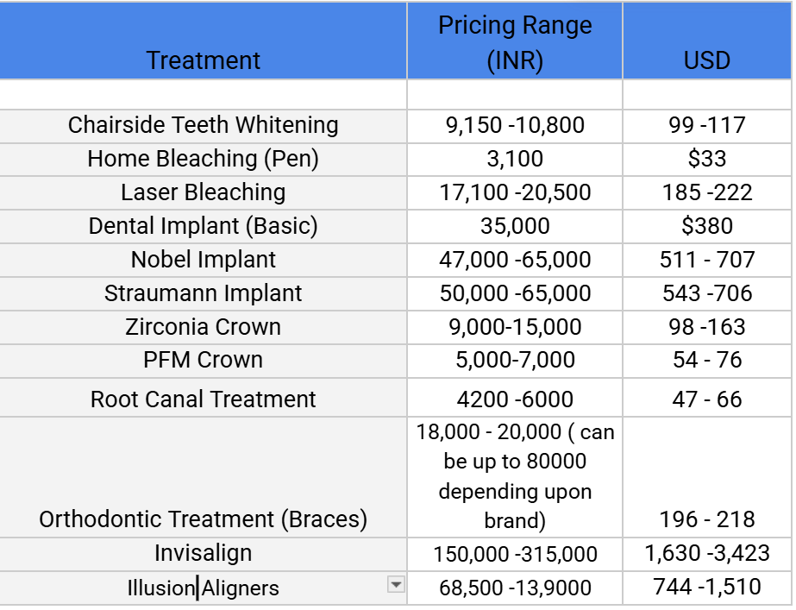The height and width of the screenshot is (610, 796).
Task: Click the Zirconia Crown price 9,000-15,000
Action: [x=515, y=327]
